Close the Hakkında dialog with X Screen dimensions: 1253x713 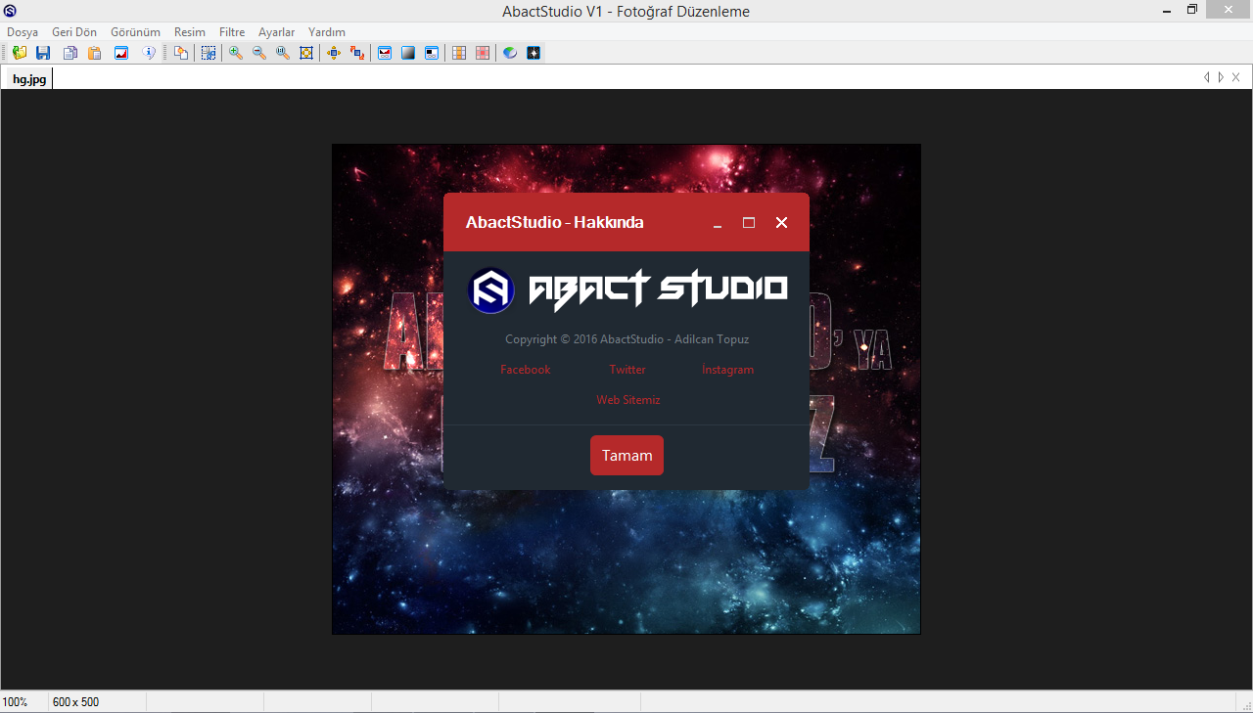781,223
